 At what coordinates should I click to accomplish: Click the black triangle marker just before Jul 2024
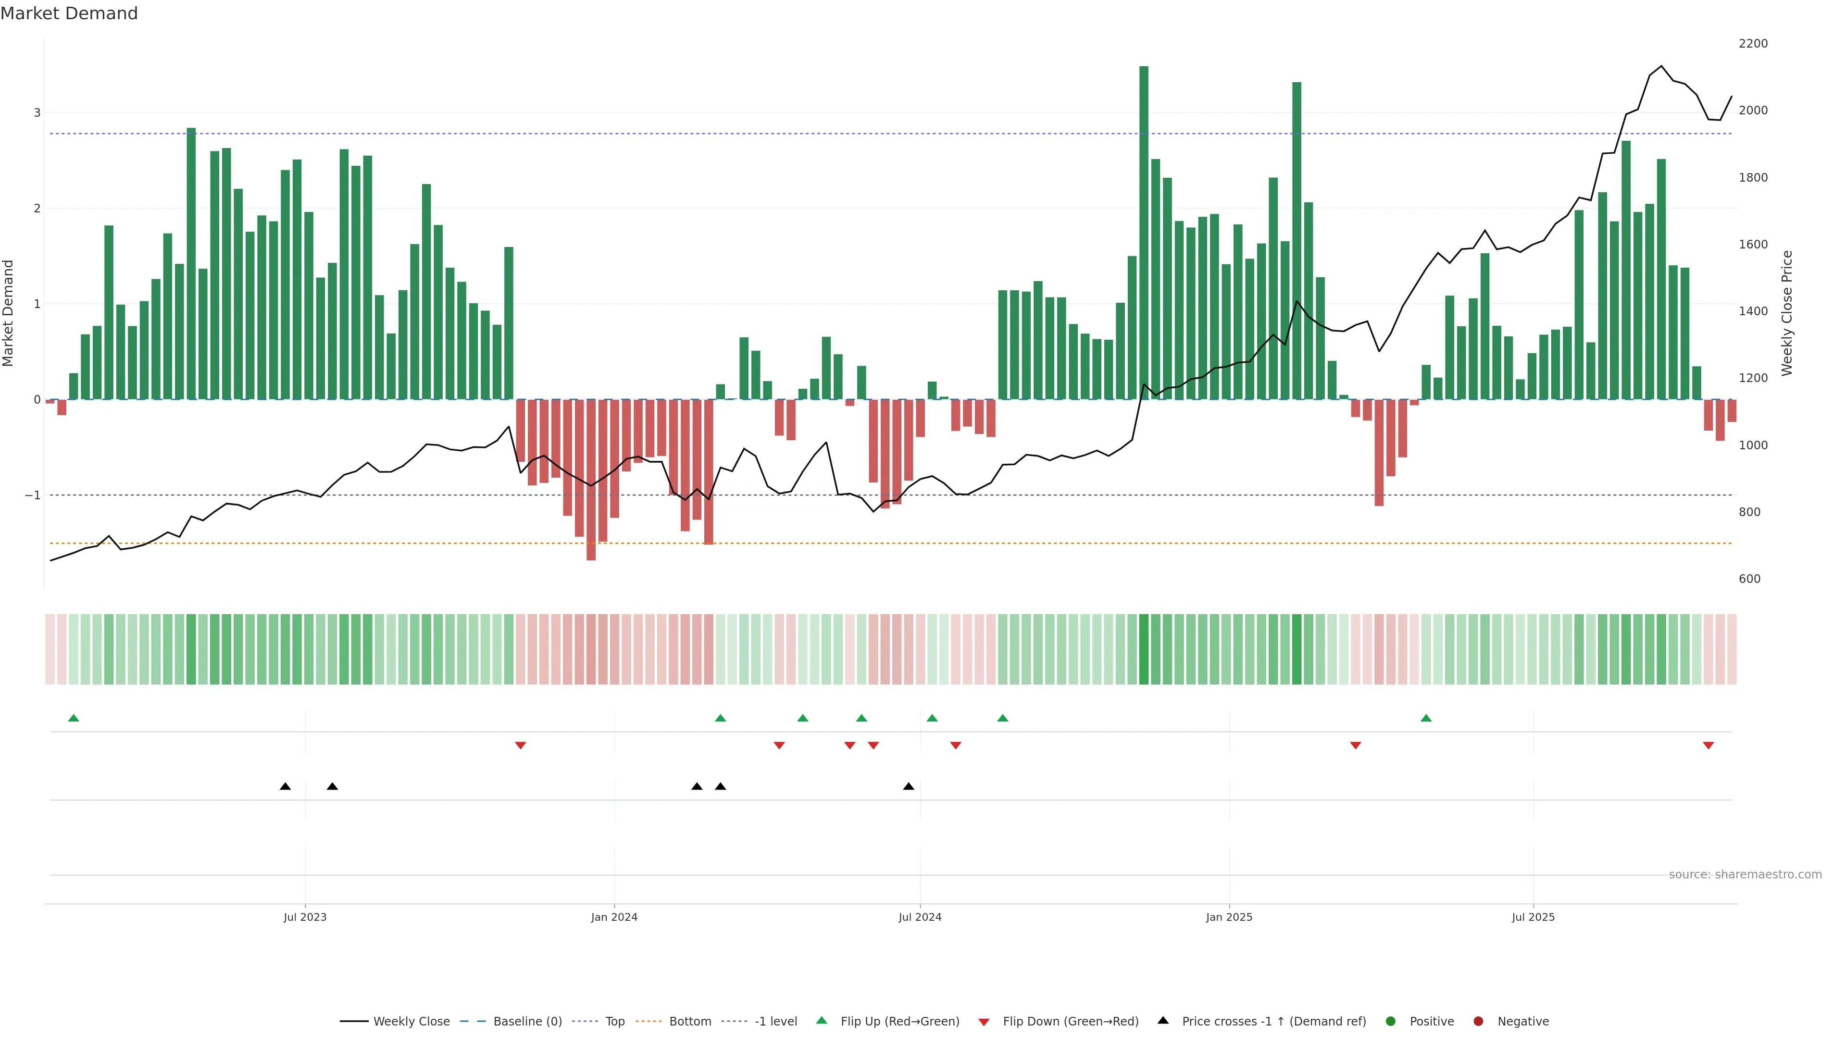point(908,786)
